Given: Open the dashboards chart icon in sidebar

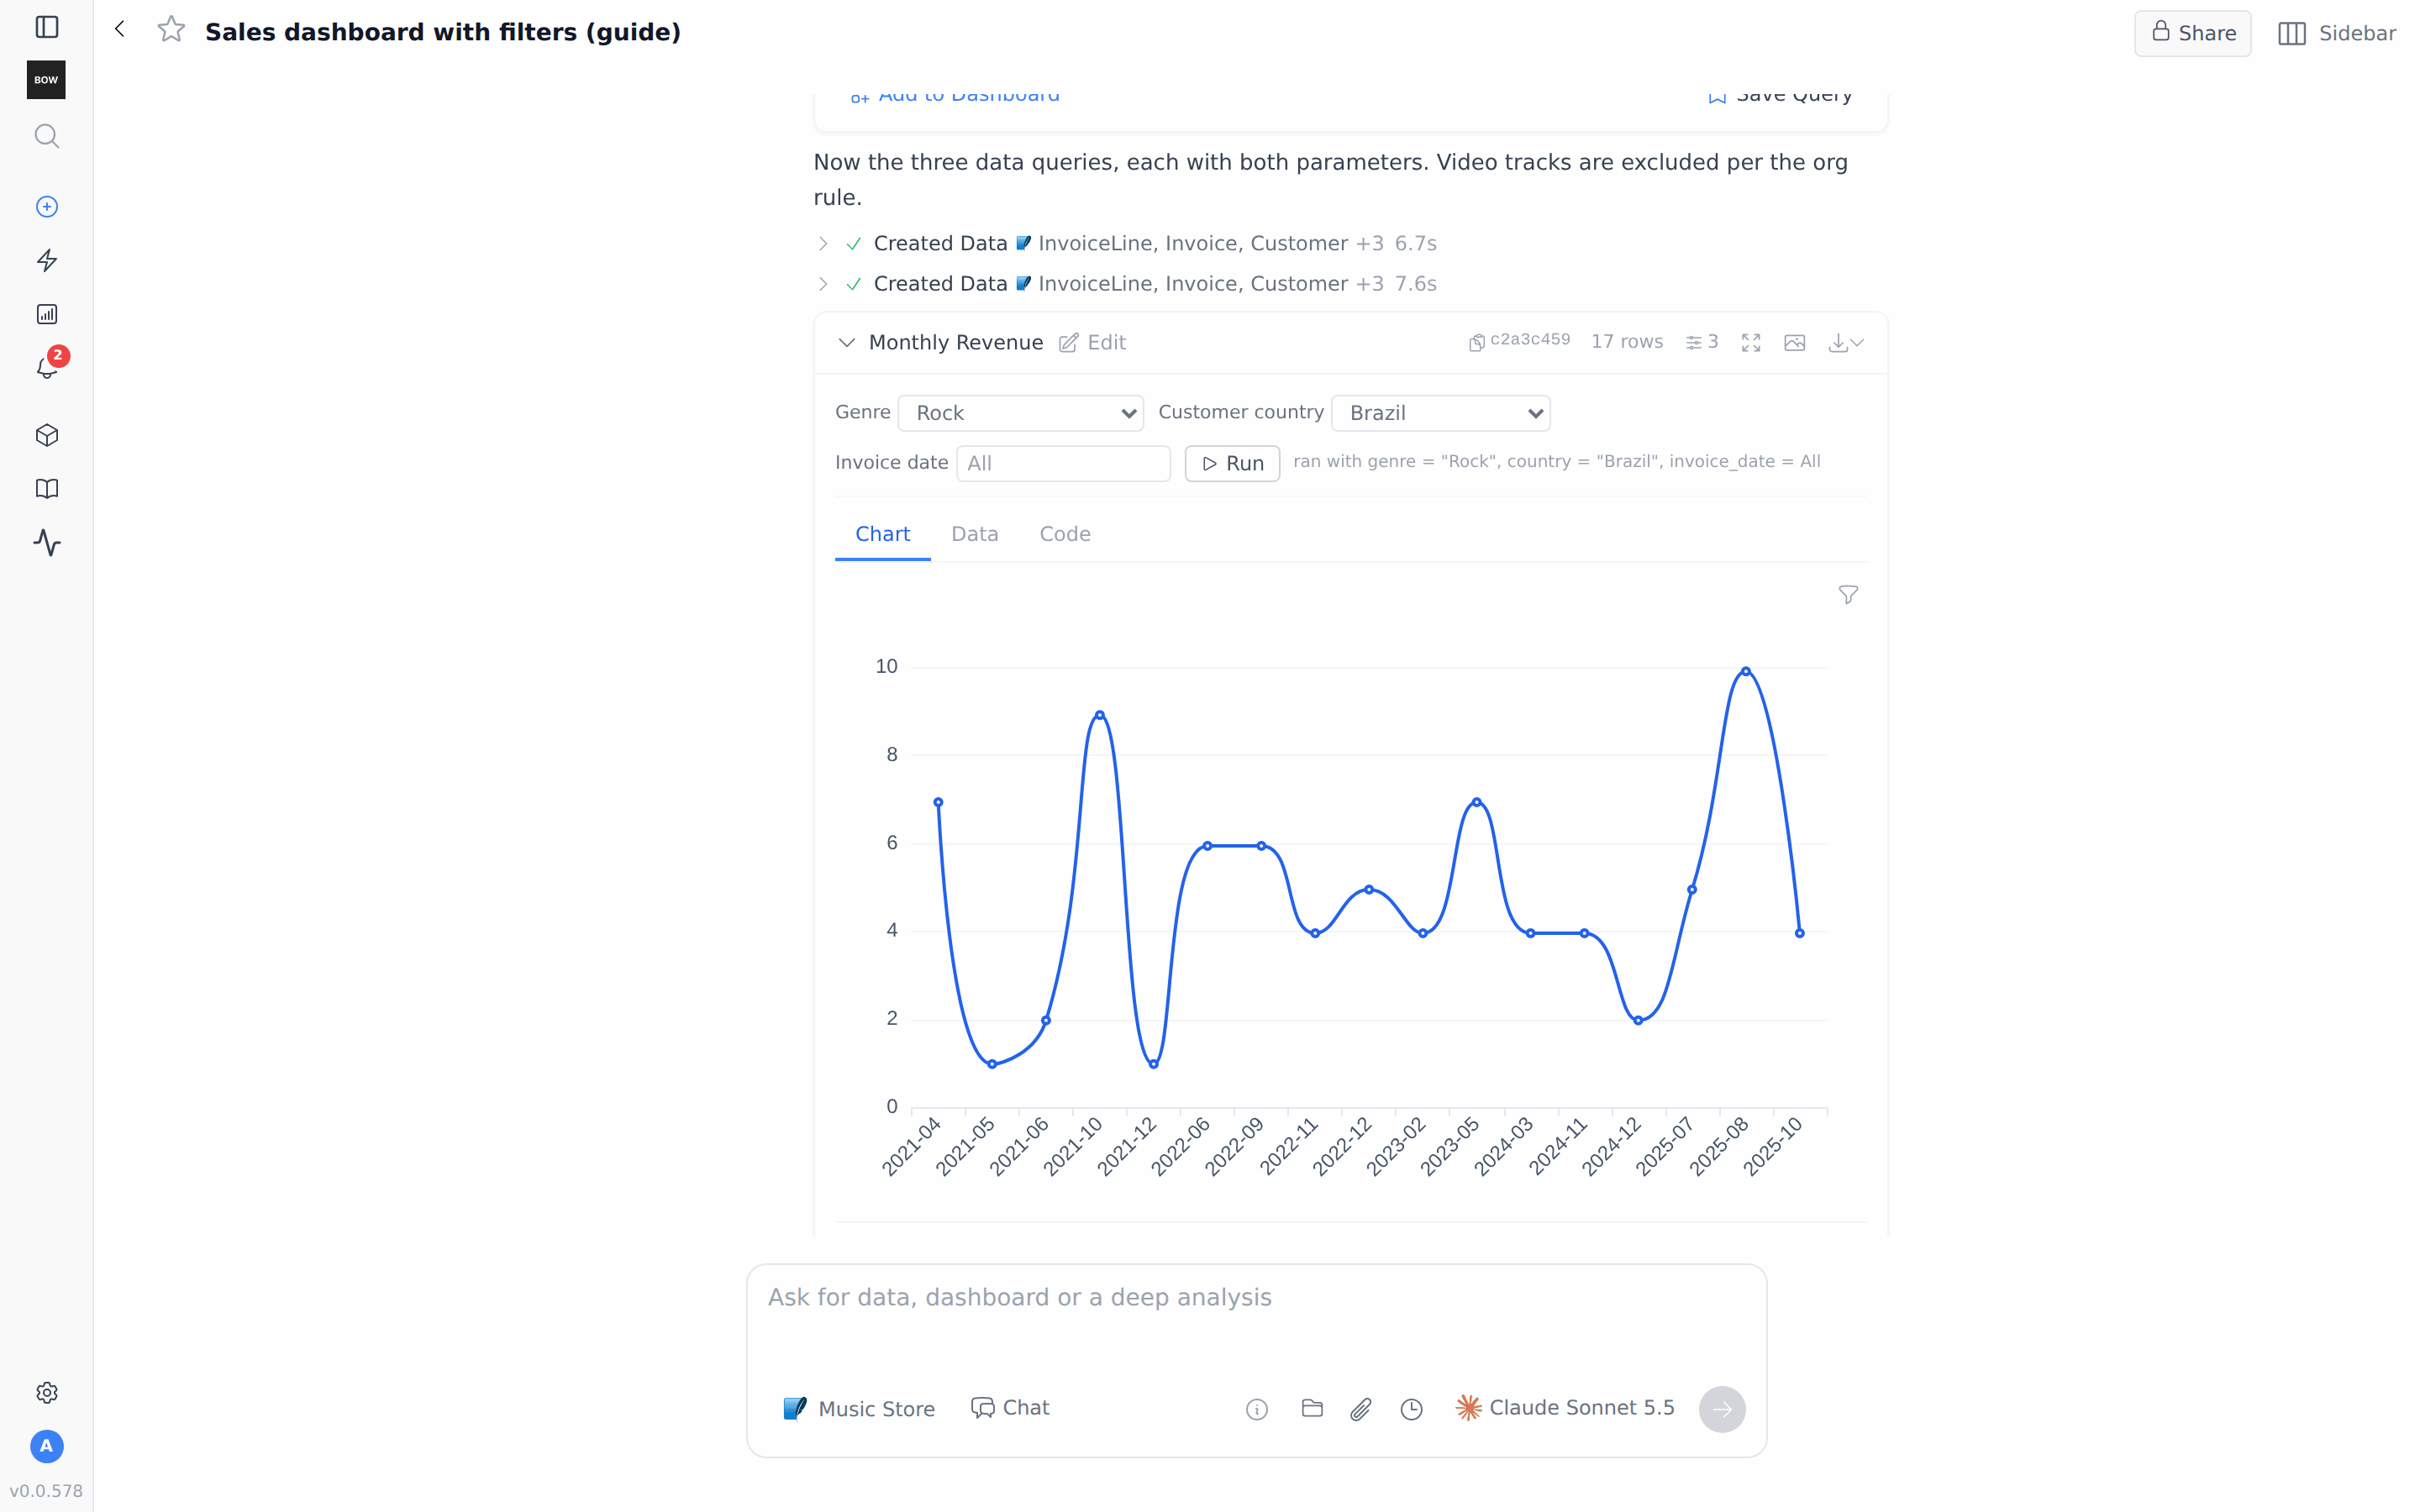Looking at the screenshot, I should (x=47, y=314).
